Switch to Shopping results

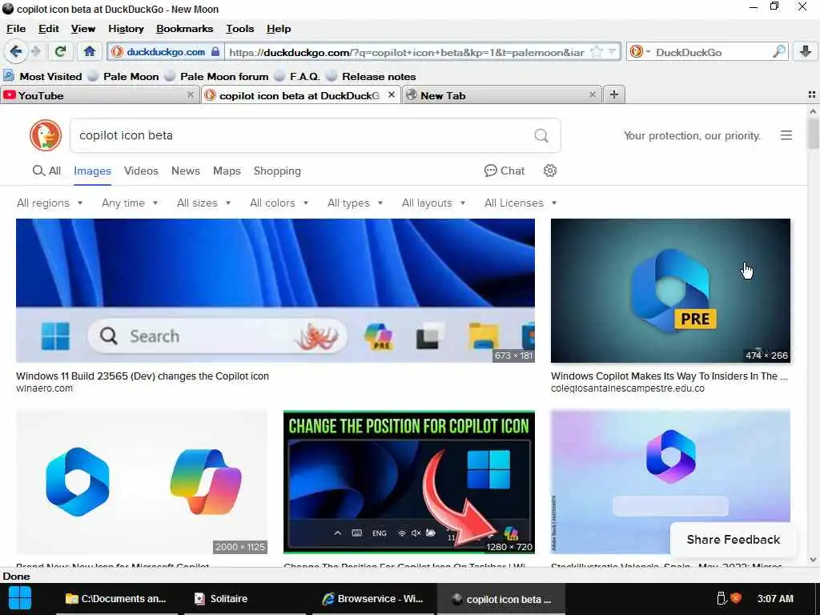click(277, 171)
